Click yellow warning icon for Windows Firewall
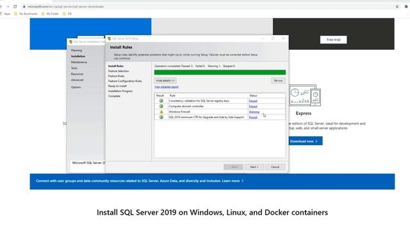The width and height of the screenshot is (410, 230). click(x=161, y=112)
